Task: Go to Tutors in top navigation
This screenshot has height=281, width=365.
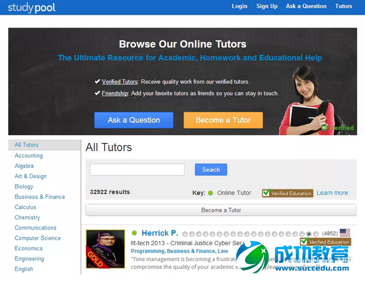Action: click(344, 6)
